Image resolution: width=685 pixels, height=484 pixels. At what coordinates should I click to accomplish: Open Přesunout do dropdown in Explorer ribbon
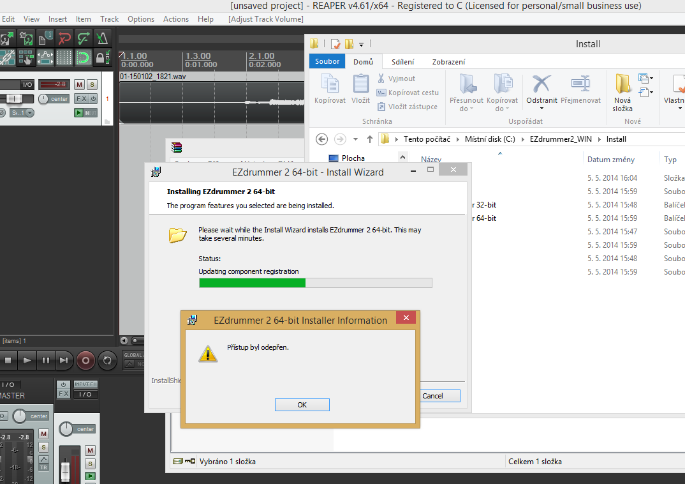pos(467,92)
